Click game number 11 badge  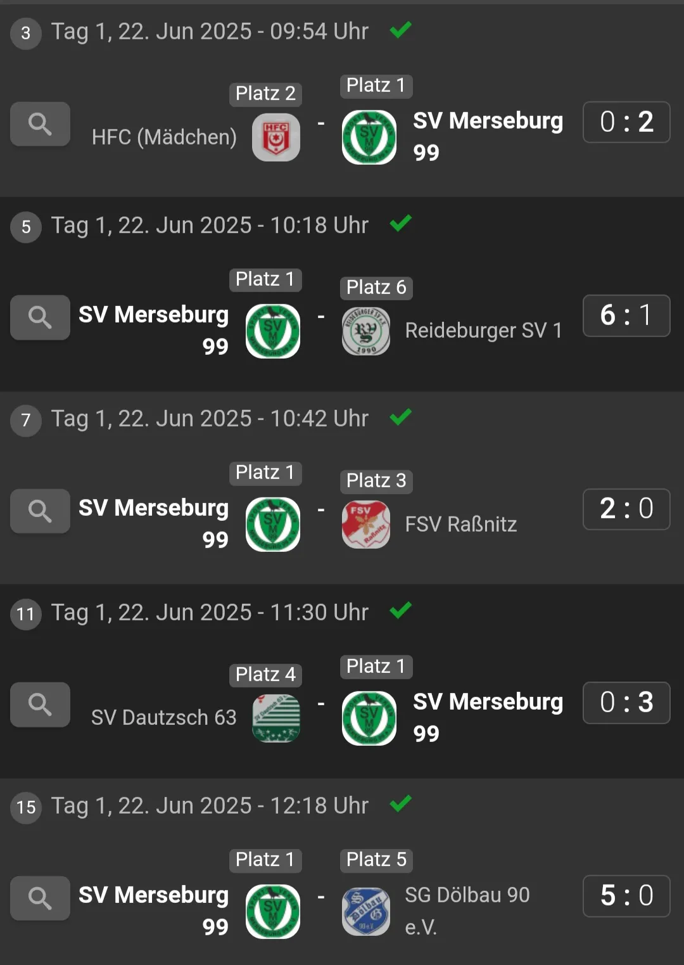26,614
